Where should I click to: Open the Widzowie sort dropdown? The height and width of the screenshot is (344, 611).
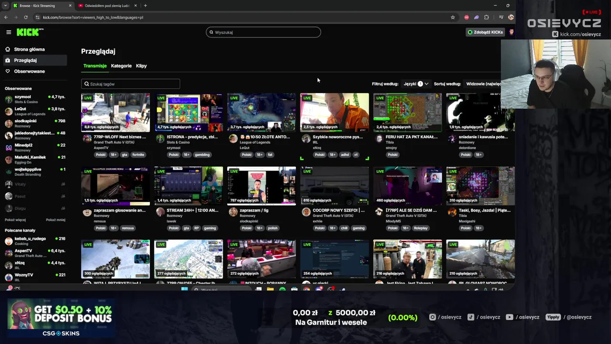tap(483, 84)
